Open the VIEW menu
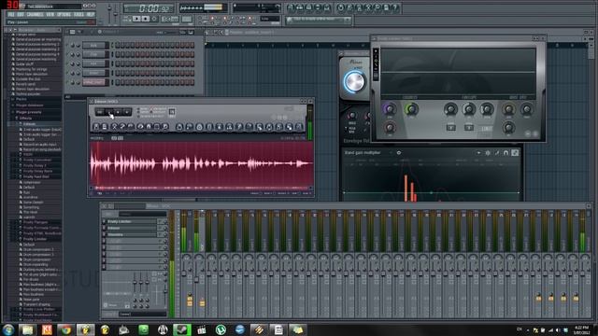 pyautogui.click(x=50, y=15)
